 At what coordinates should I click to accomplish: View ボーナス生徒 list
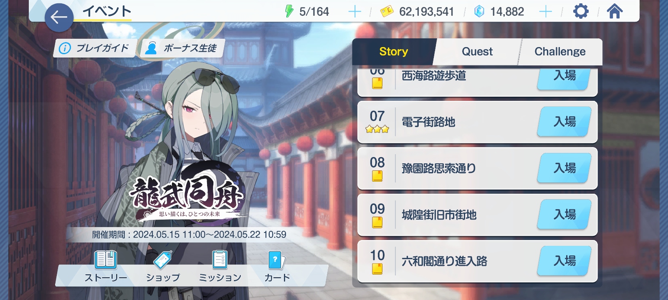(182, 48)
